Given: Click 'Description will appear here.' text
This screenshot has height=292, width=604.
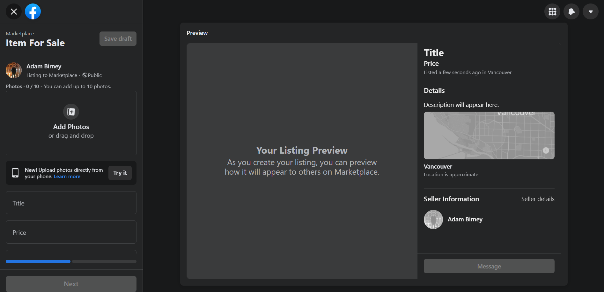Looking at the screenshot, I should point(461,105).
